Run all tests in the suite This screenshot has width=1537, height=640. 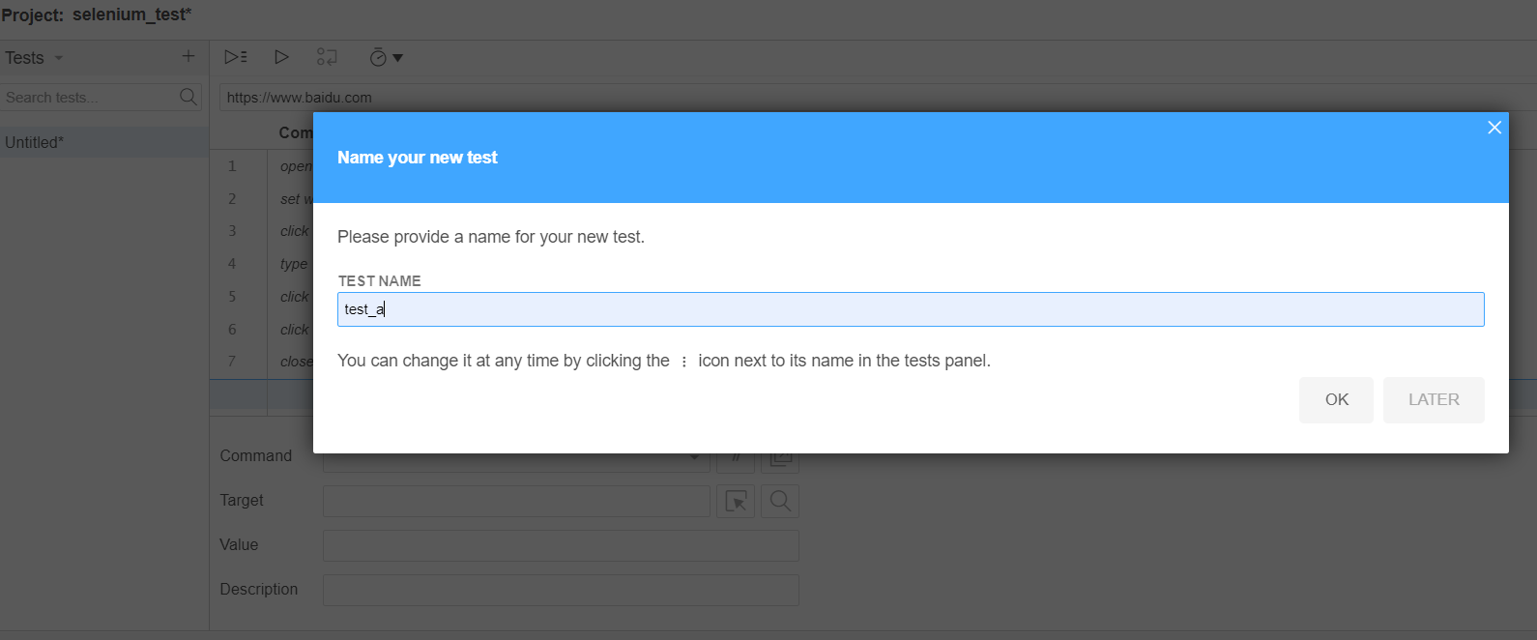click(236, 58)
